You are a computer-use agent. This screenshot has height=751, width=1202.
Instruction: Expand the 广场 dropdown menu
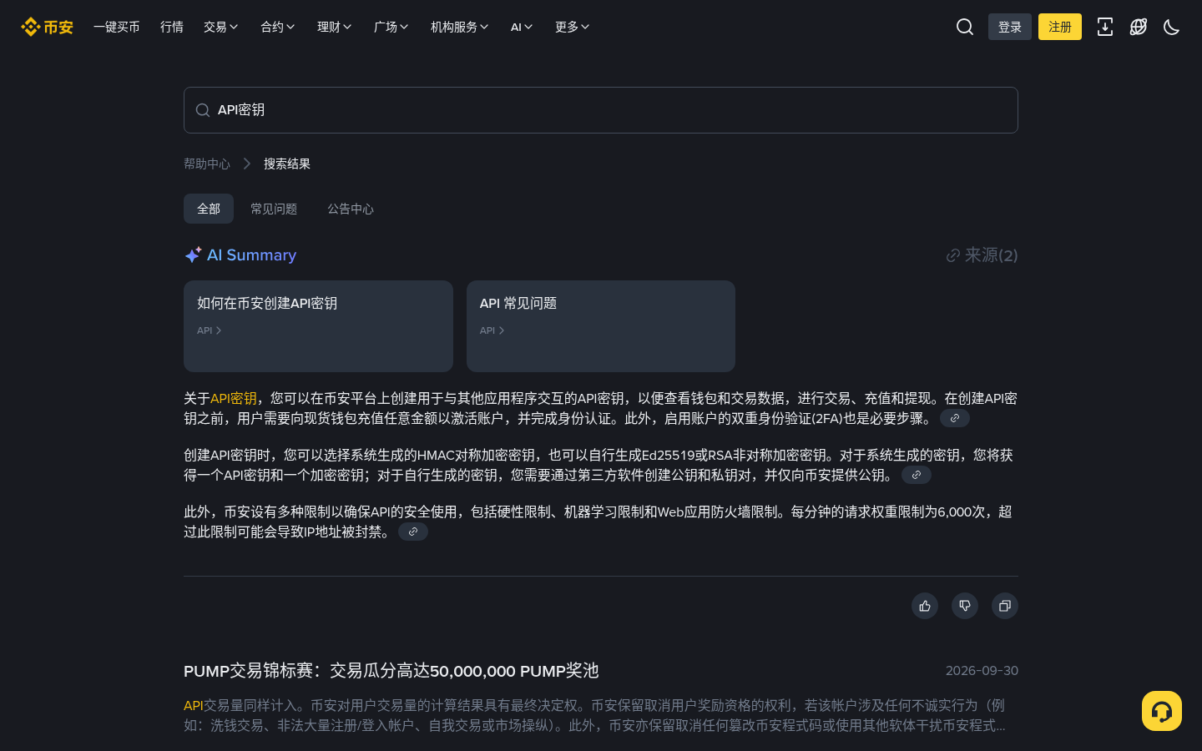click(391, 27)
